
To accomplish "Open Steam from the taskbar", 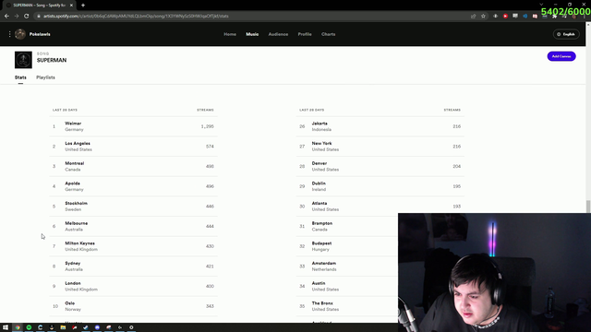I will [x=86, y=327].
